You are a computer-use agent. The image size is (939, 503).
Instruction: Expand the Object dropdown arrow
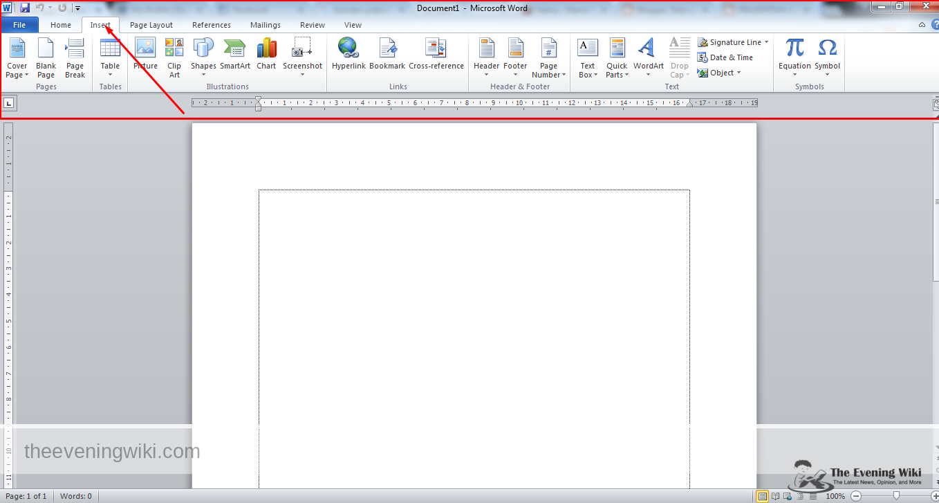pos(738,73)
